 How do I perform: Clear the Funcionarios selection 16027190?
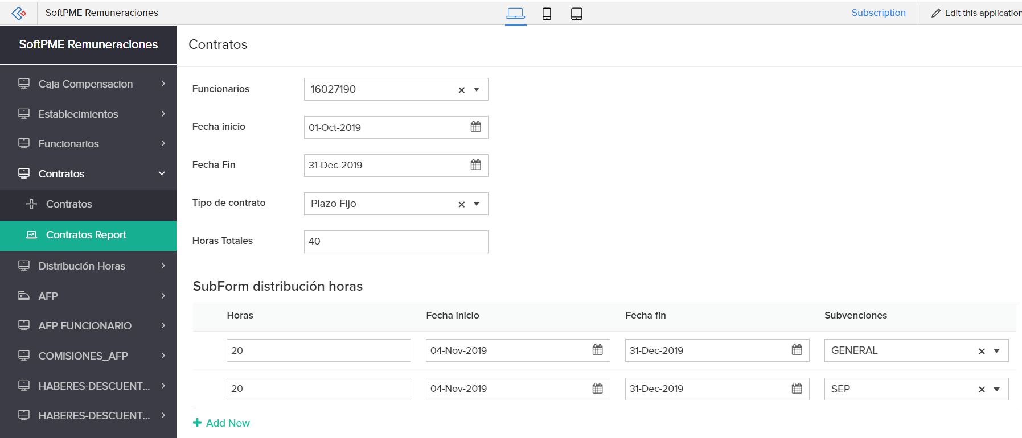click(462, 90)
